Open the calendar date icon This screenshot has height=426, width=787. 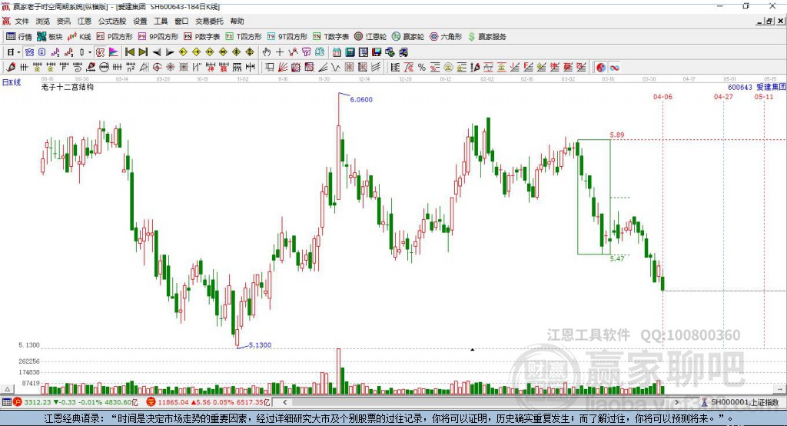pos(337,52)
